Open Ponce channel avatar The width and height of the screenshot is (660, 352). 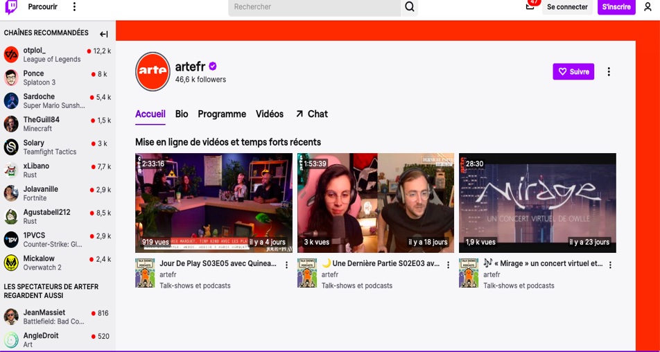[x=11, y=78]
